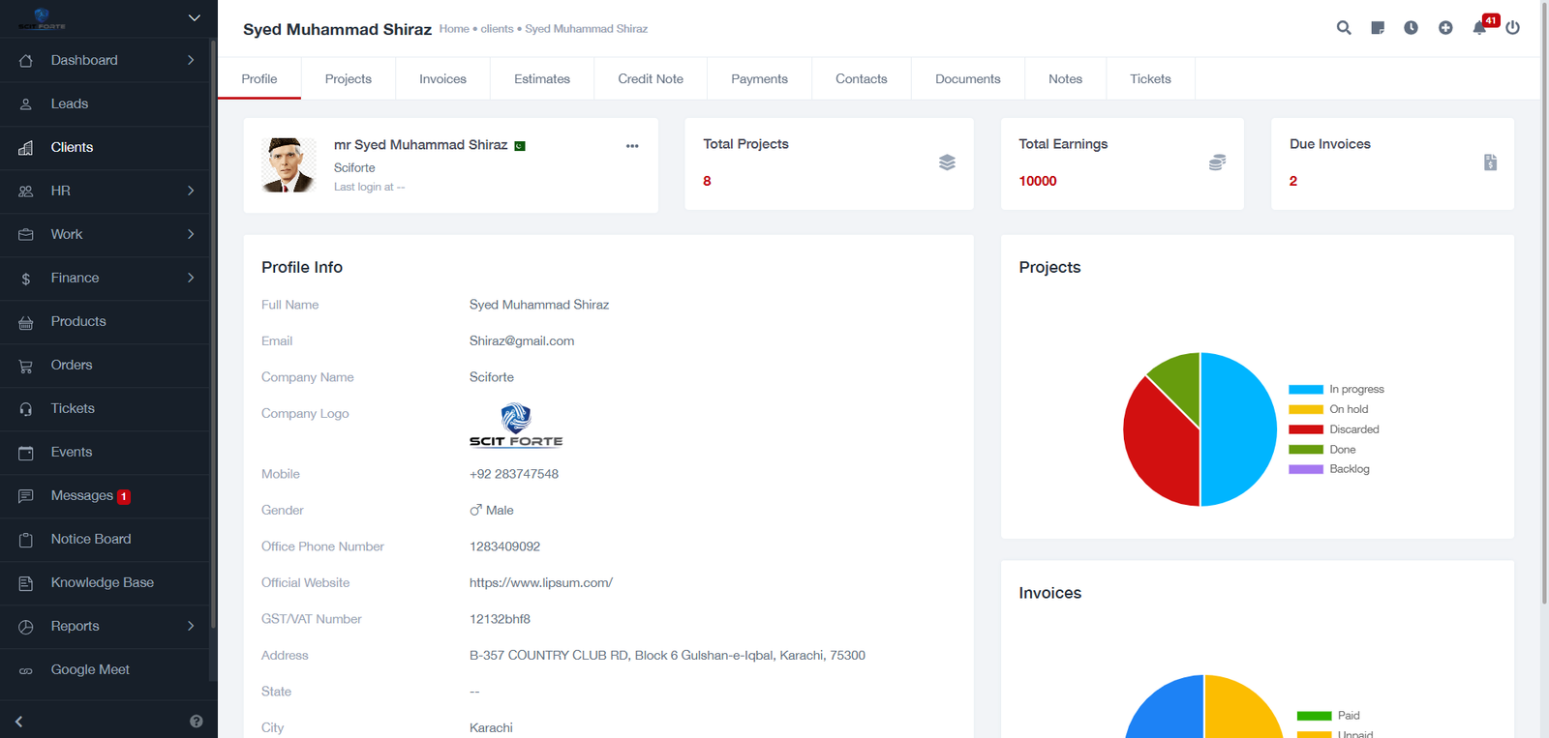Click the Tickets headset icon

click(x=26, y=409)
